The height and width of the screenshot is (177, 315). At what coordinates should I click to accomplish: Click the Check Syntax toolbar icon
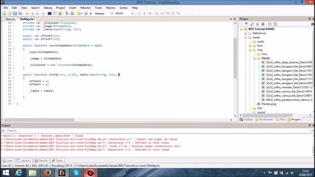click(67, 13)
